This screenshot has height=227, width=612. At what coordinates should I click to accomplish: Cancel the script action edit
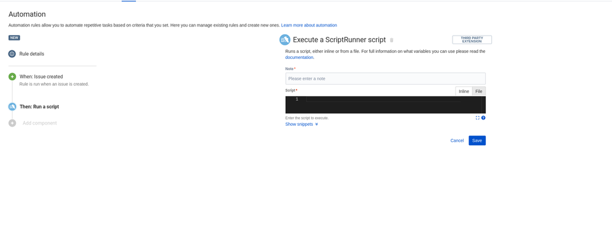[x=457, y=140]
